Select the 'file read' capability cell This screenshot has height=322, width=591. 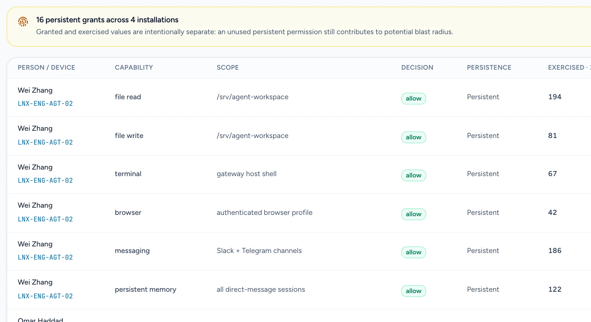point(128,97)
